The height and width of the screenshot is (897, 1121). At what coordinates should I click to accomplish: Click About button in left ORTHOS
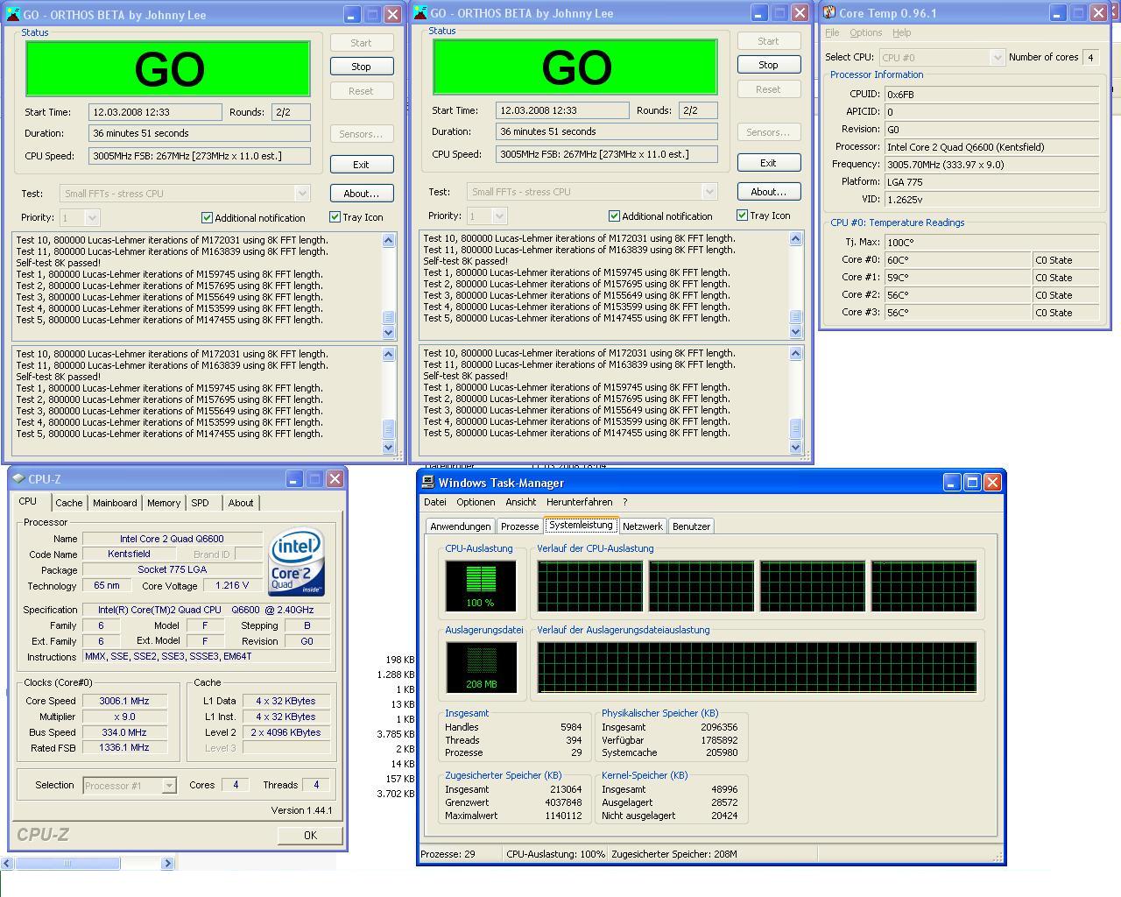coord(361,194)
